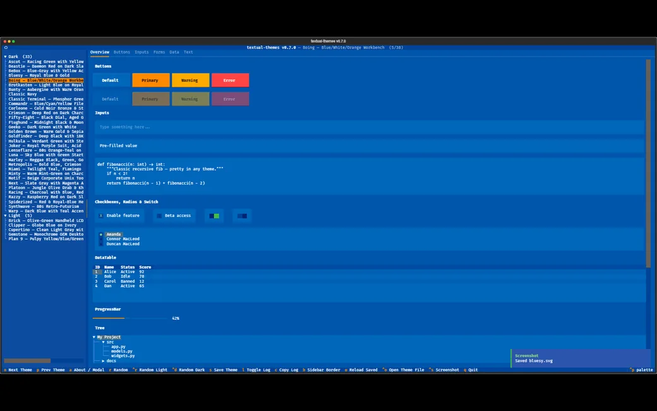This screenshot has height=411, width=657.
Task: Click the red Error button
Action: [230, 80]
